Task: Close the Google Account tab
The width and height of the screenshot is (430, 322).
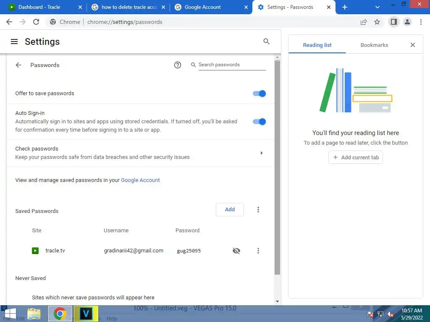Action: click(246, 7)
